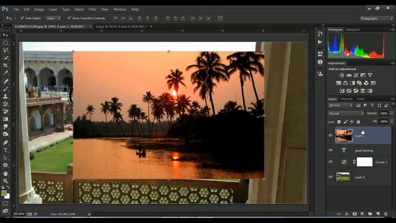Toggle lock transparent pixels

coord(339,121)
